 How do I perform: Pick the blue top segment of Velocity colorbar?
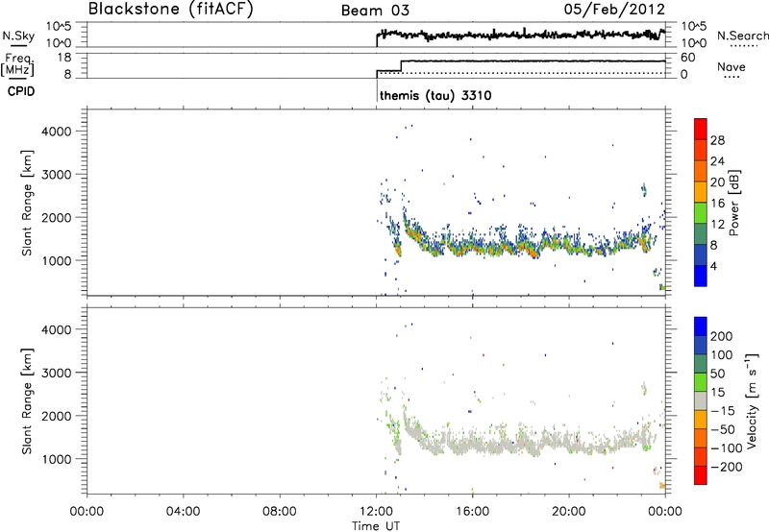coord(701,326)
